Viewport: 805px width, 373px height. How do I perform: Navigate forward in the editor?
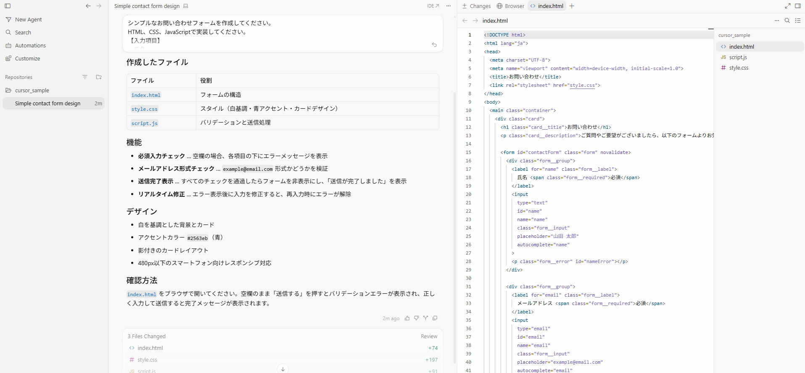point(475,21)
